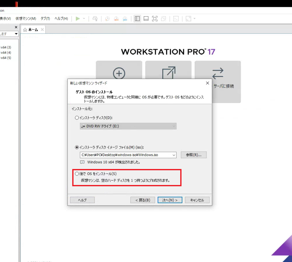292x262 pixels.
Task: Open the 表示(V) menu
Action: [x=5, y=18]
